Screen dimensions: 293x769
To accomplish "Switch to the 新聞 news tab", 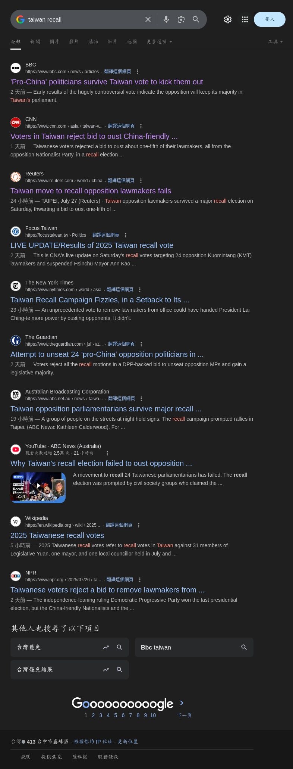I will click(x=35, y=42).
